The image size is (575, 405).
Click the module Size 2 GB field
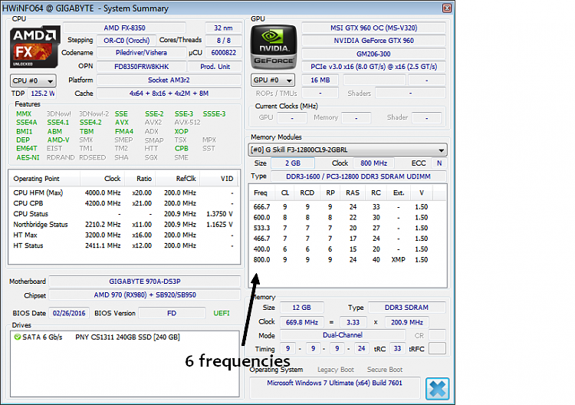pyautogui.click(x=293, y=163)
